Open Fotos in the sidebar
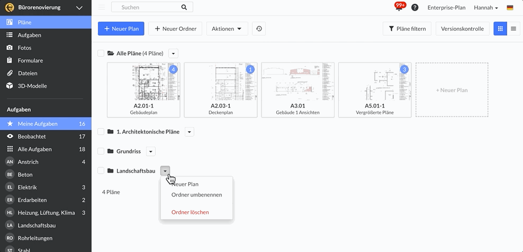 coord(46,48)
